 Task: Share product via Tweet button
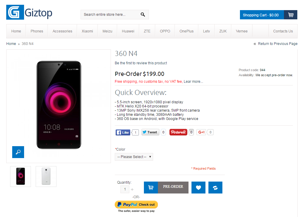150,132
